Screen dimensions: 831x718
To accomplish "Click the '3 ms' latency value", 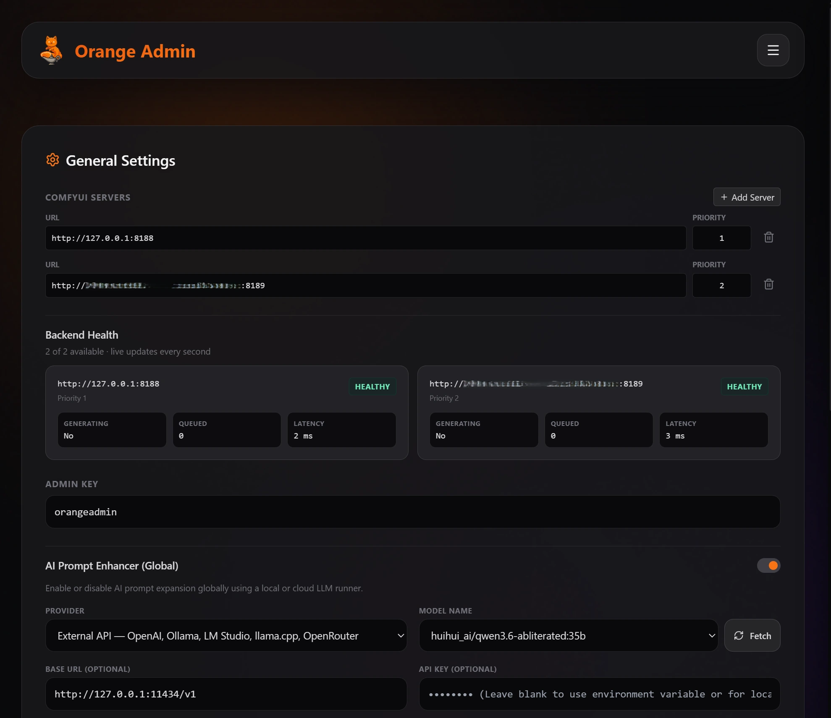I will tap(675, 436).
